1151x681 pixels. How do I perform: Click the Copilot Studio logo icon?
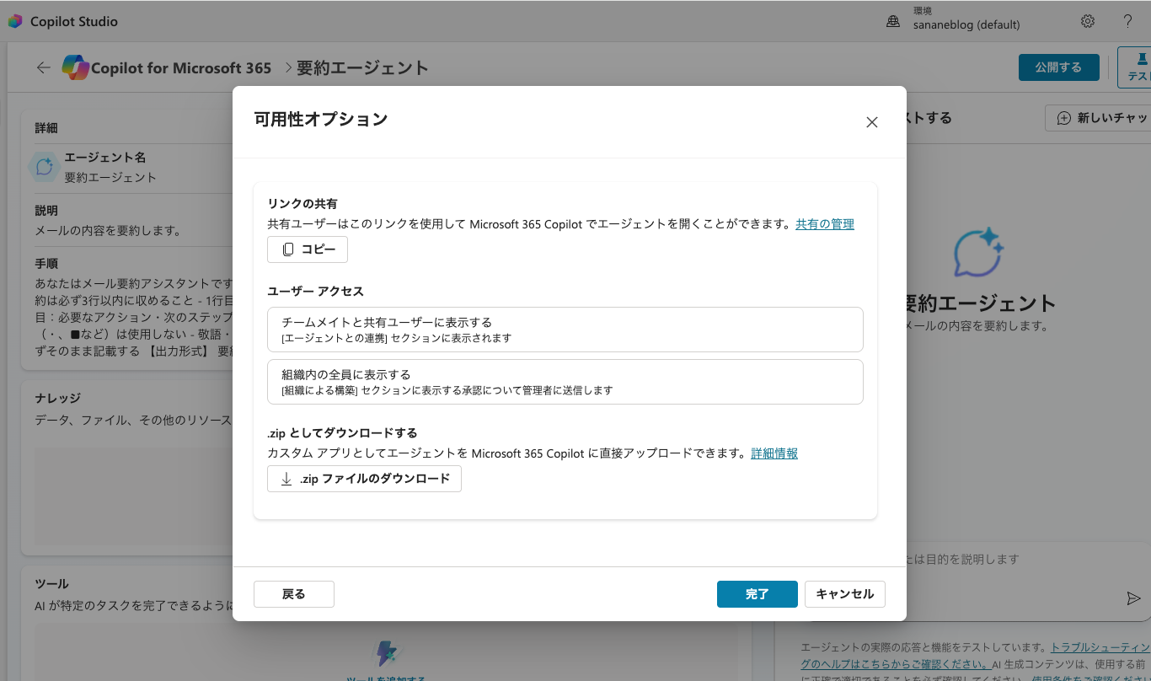(15, 21)
